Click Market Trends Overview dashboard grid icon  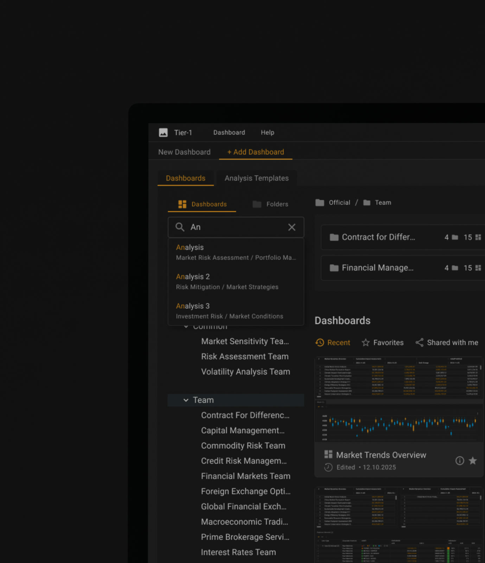[328, 454]
